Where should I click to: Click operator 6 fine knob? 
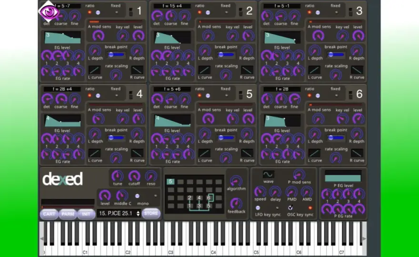coord(294,99)
